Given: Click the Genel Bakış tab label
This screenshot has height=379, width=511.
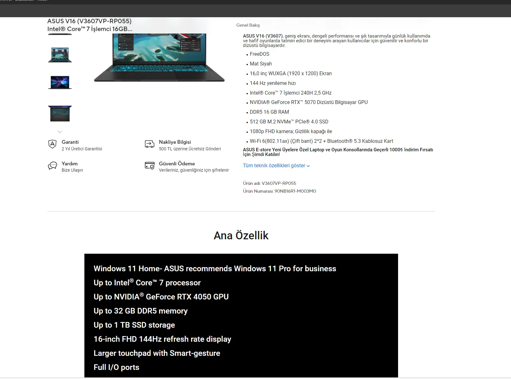Looking at the screenshot, I should point(248,25).
